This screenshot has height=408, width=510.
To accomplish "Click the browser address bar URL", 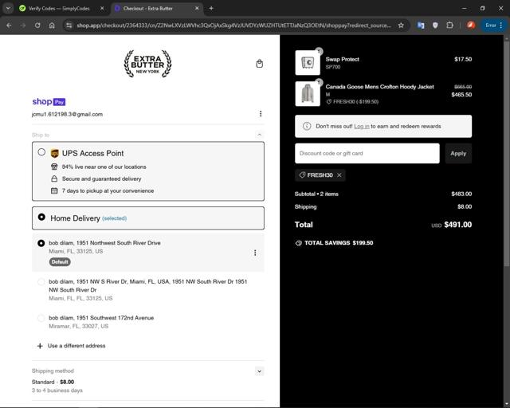I will point(233,25).
